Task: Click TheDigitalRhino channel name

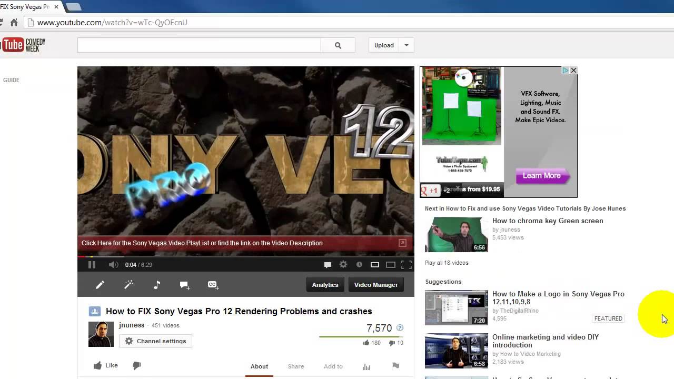Action: coord(519,311)
